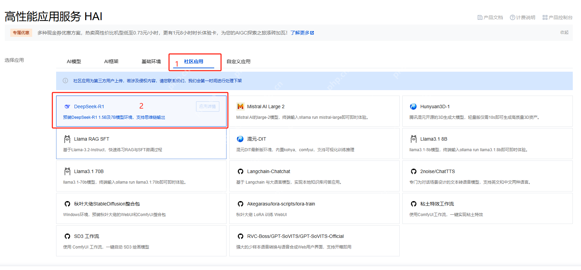Click the info icon in the blue notice bar
The height and width of the screenshot is (270, 581).
(65, 81)
